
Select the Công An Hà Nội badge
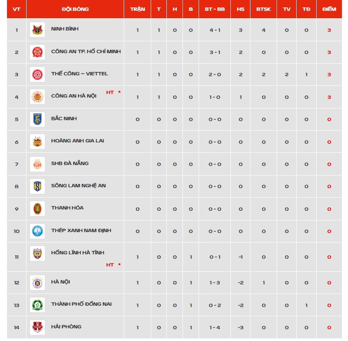[37, 97]
